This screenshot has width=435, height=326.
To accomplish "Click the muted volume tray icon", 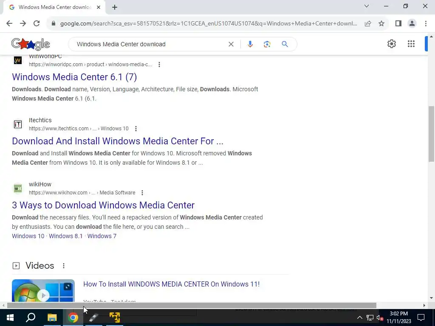I will pyautogui.click(x=380, y=318).
